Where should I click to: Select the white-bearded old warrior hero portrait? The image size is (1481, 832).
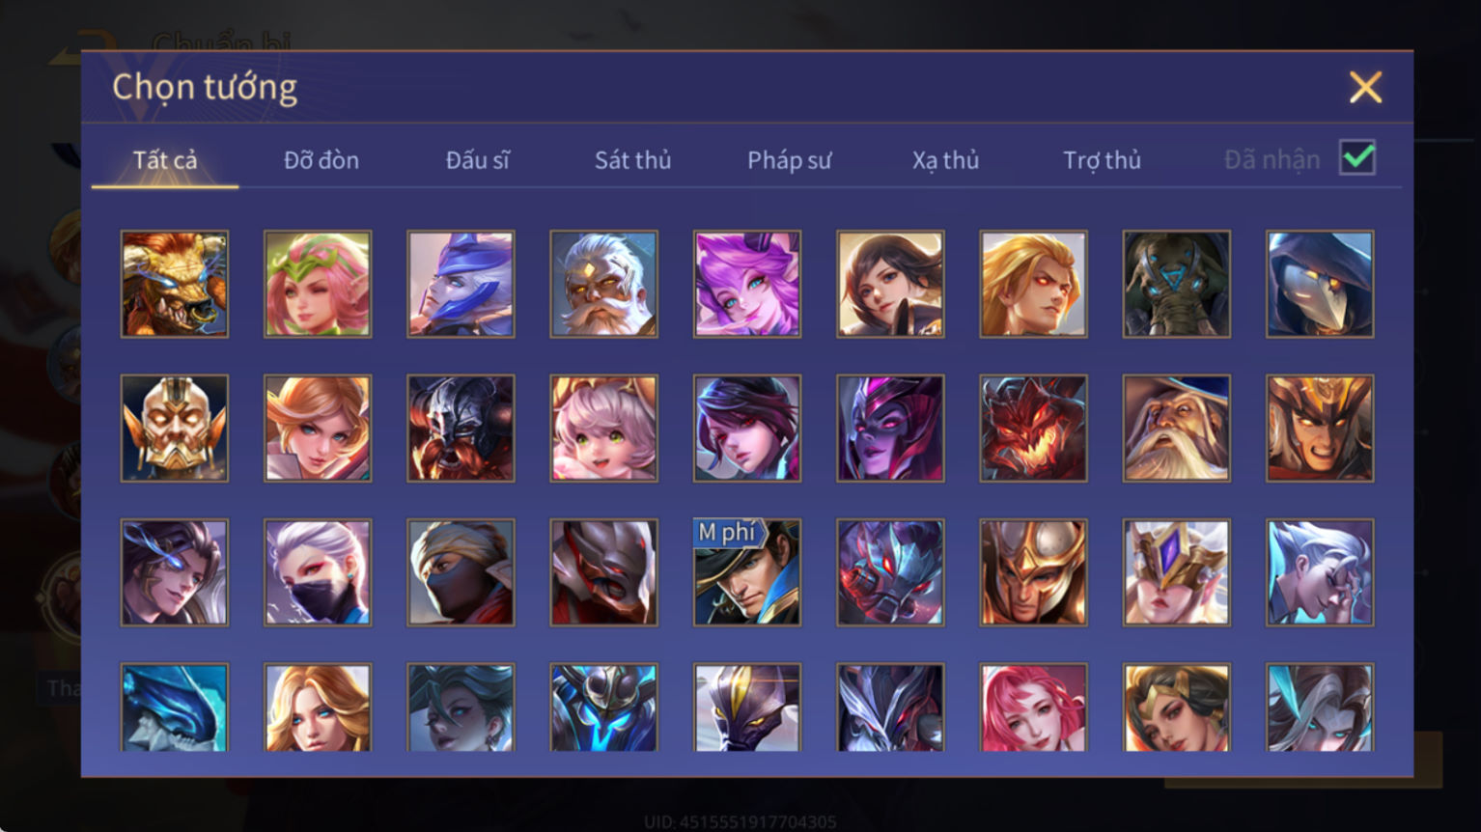[604, 284]
